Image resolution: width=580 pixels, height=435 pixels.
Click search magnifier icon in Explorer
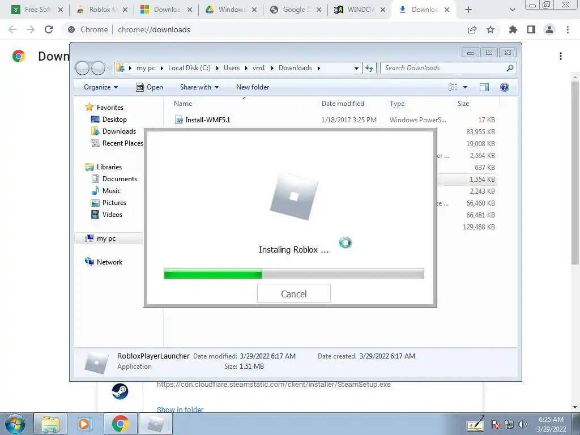click(x=510, y=68)
